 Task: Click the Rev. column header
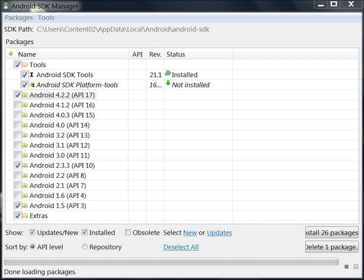(x=155, y=54)
